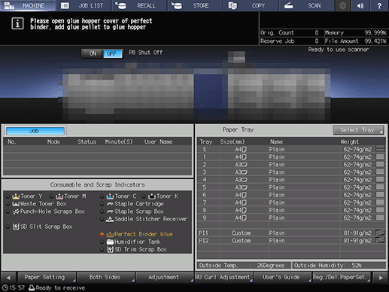Switch to the JOB LIST tab
Image resolution: width=389 pixels, height=292 pixels.
tap(84, 5)
